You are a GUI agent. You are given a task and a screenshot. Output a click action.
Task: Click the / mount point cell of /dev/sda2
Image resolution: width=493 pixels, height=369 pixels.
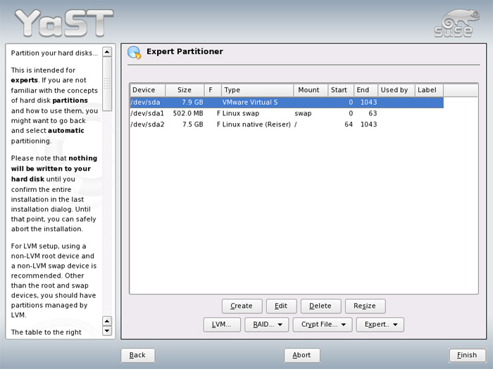point(296,124)
